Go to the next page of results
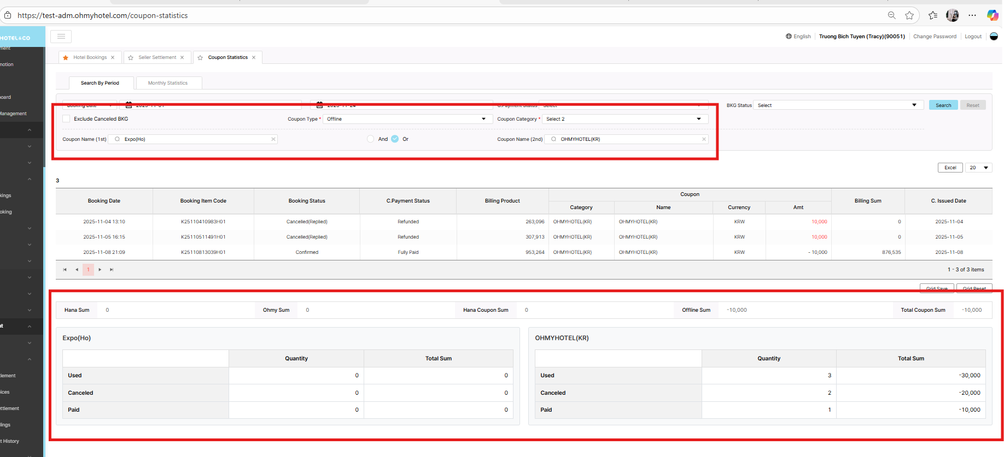The width and height of the screenshot is (1004, 457). (100, 270)
